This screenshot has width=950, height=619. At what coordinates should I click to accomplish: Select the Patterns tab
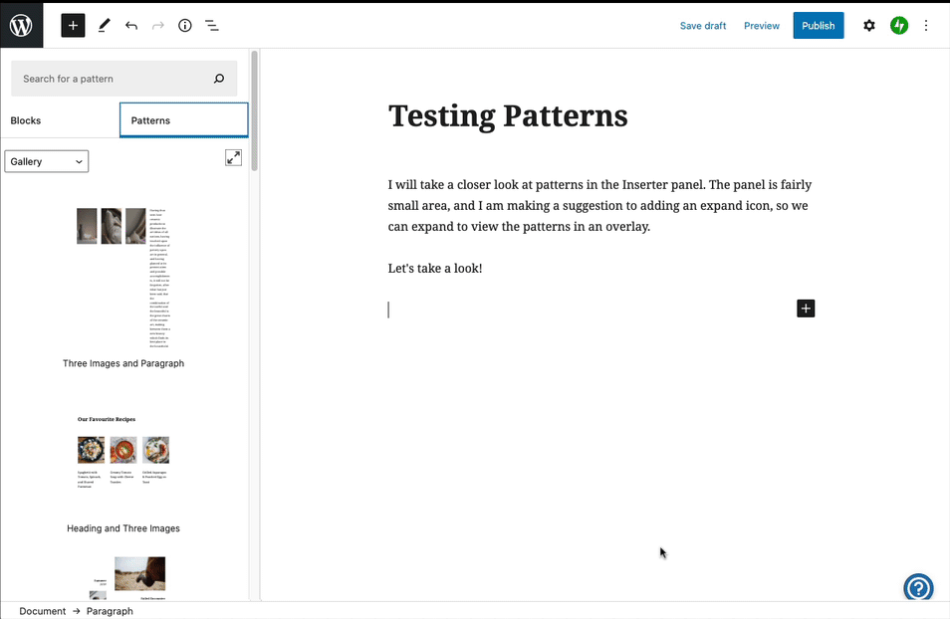click(183, 120)
